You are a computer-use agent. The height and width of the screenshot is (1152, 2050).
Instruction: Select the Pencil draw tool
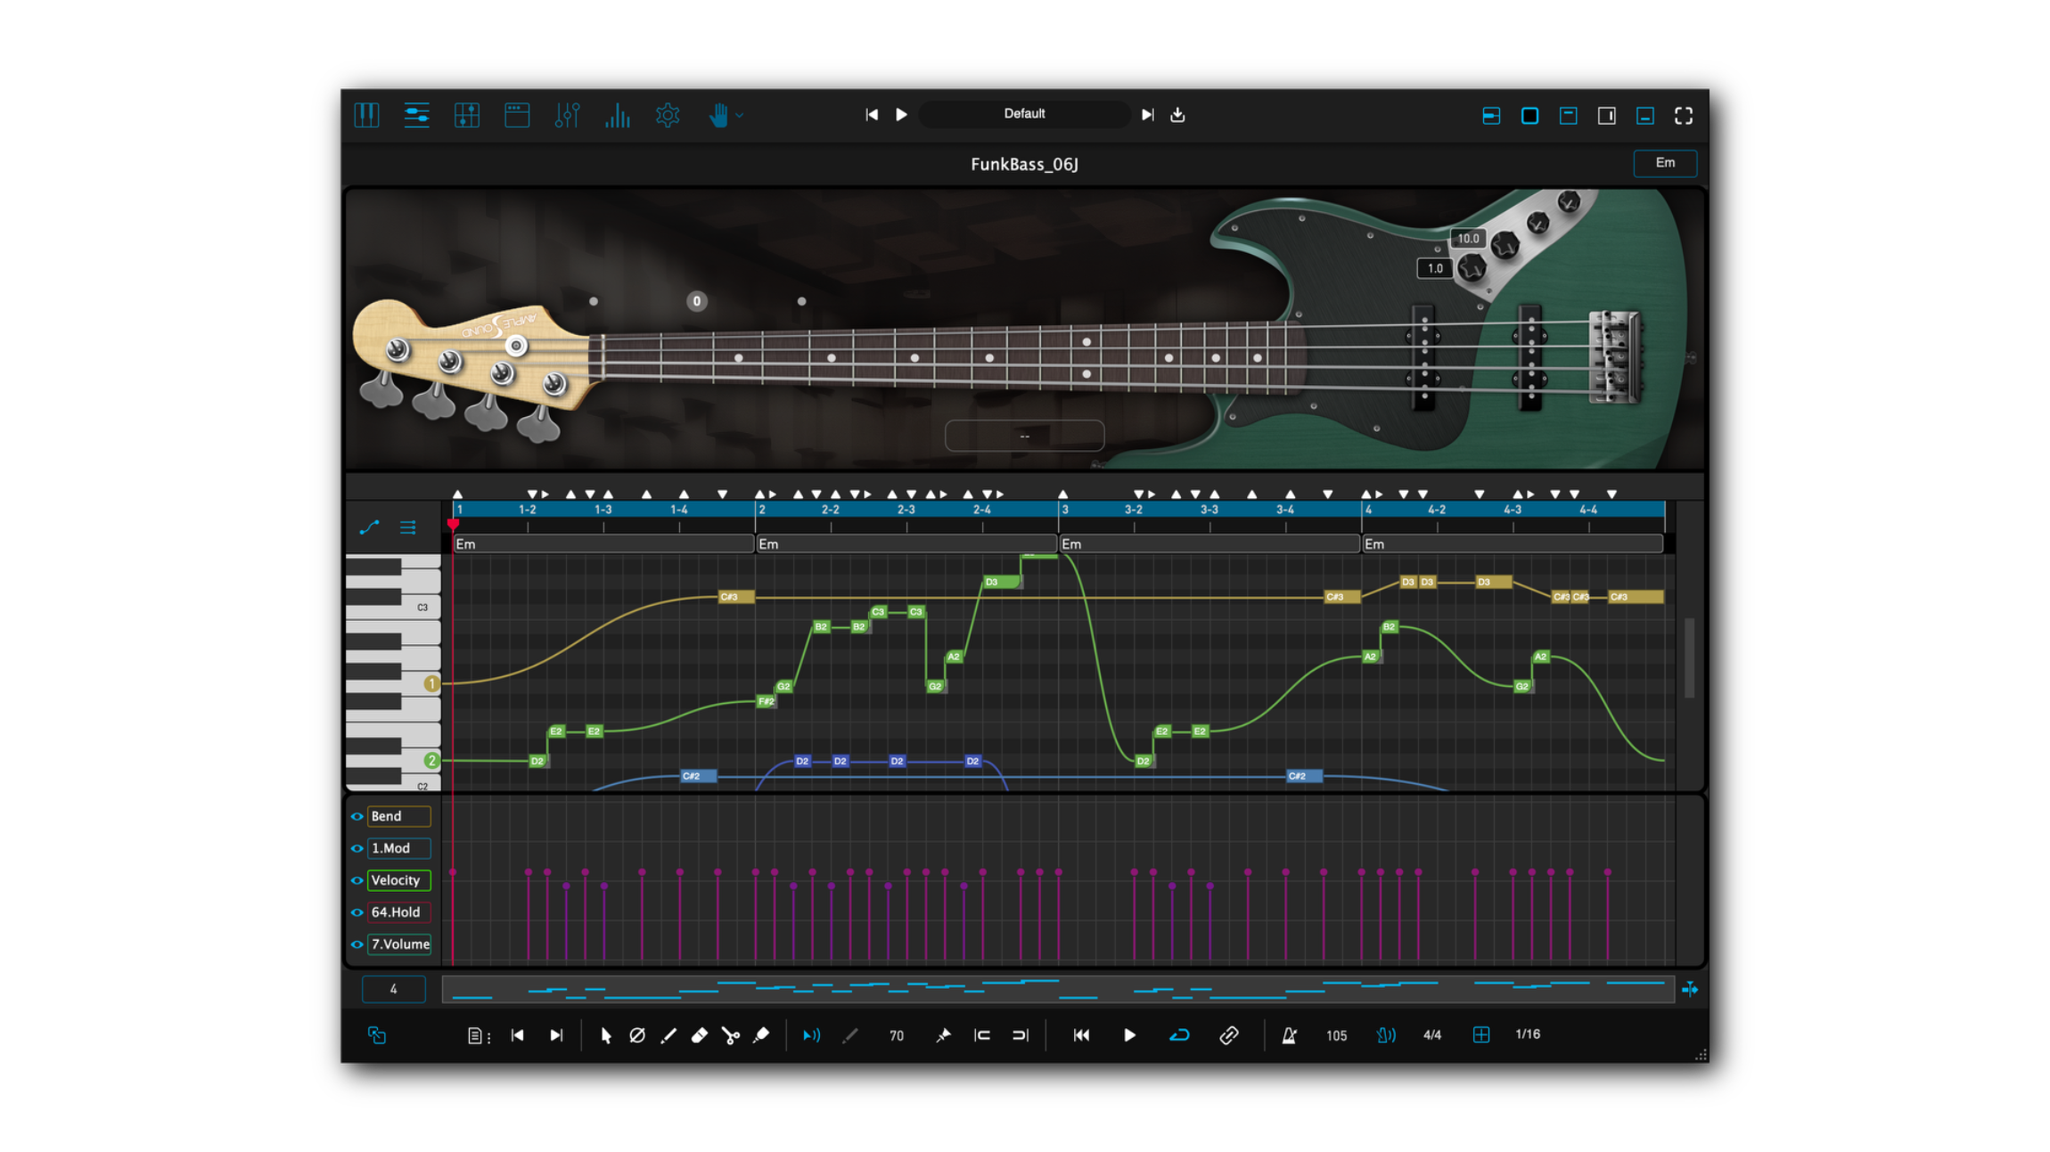coord(668,1034)
